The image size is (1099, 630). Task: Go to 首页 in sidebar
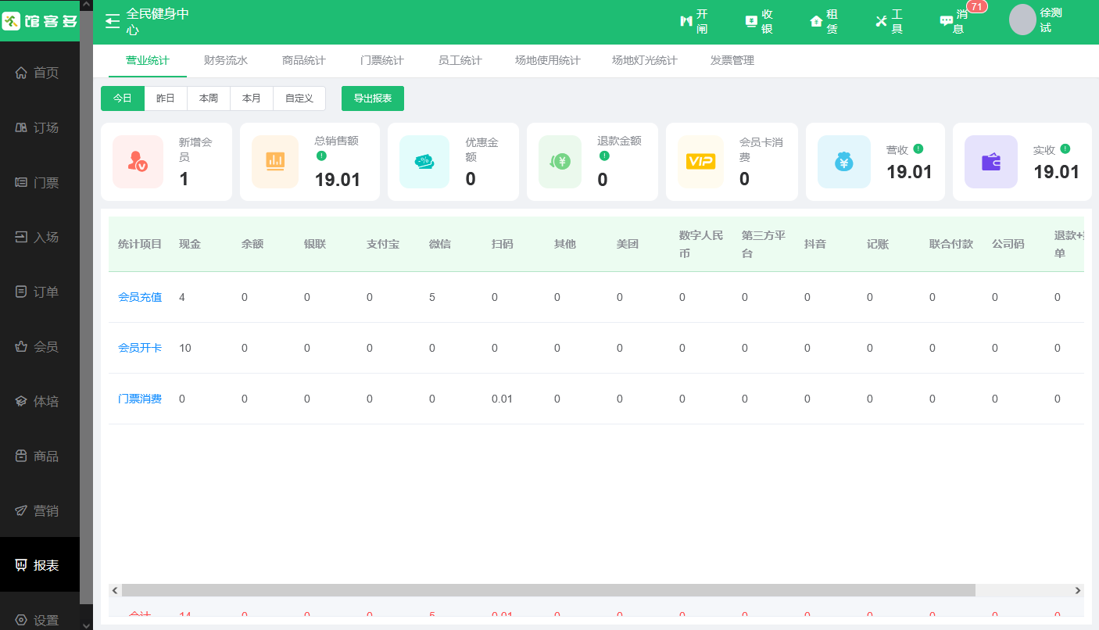40,73
